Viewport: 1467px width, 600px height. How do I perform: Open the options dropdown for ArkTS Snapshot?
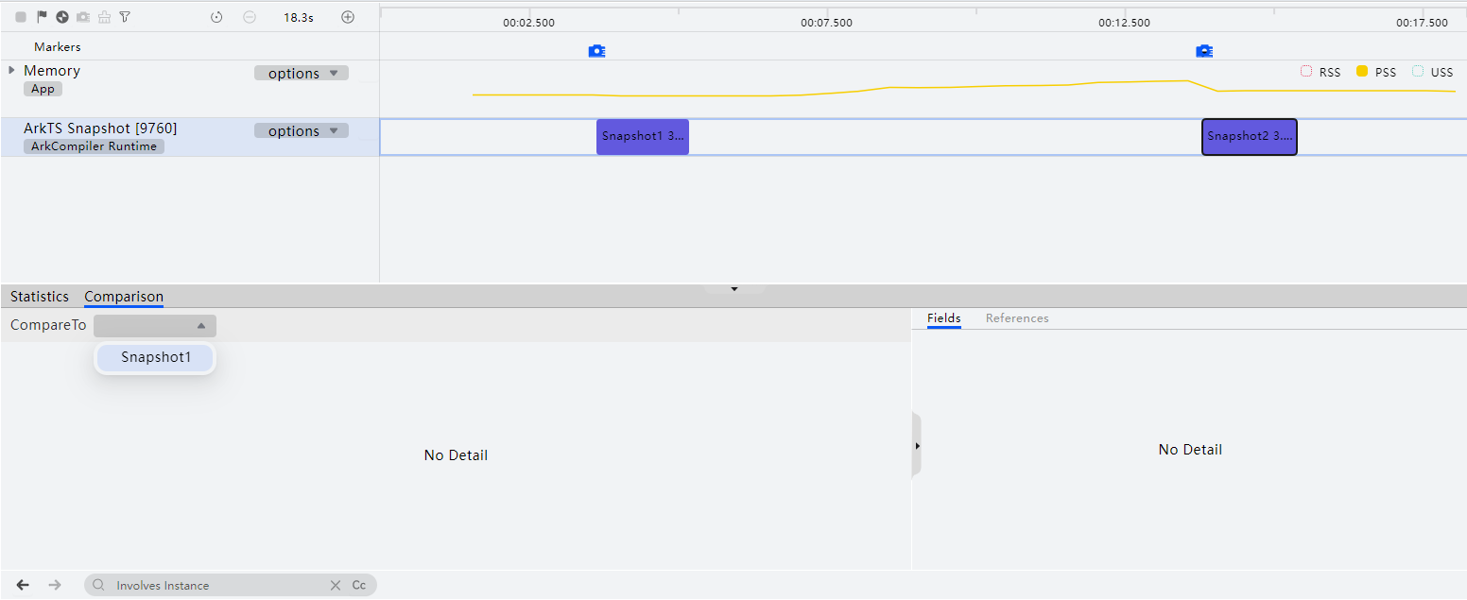302,131
